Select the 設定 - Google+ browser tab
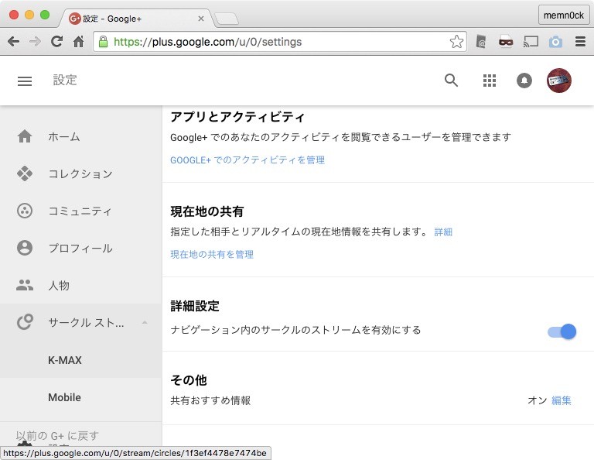Viewport: 594px width, 460px height. coord(135,19)
